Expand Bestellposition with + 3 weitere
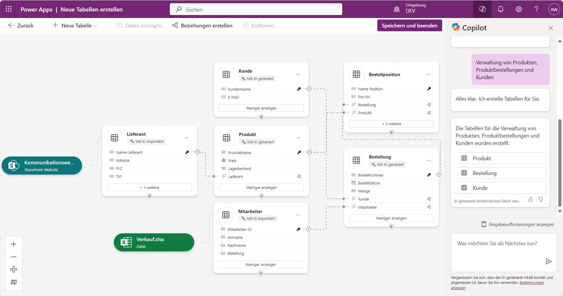 (x=391, y=124)
